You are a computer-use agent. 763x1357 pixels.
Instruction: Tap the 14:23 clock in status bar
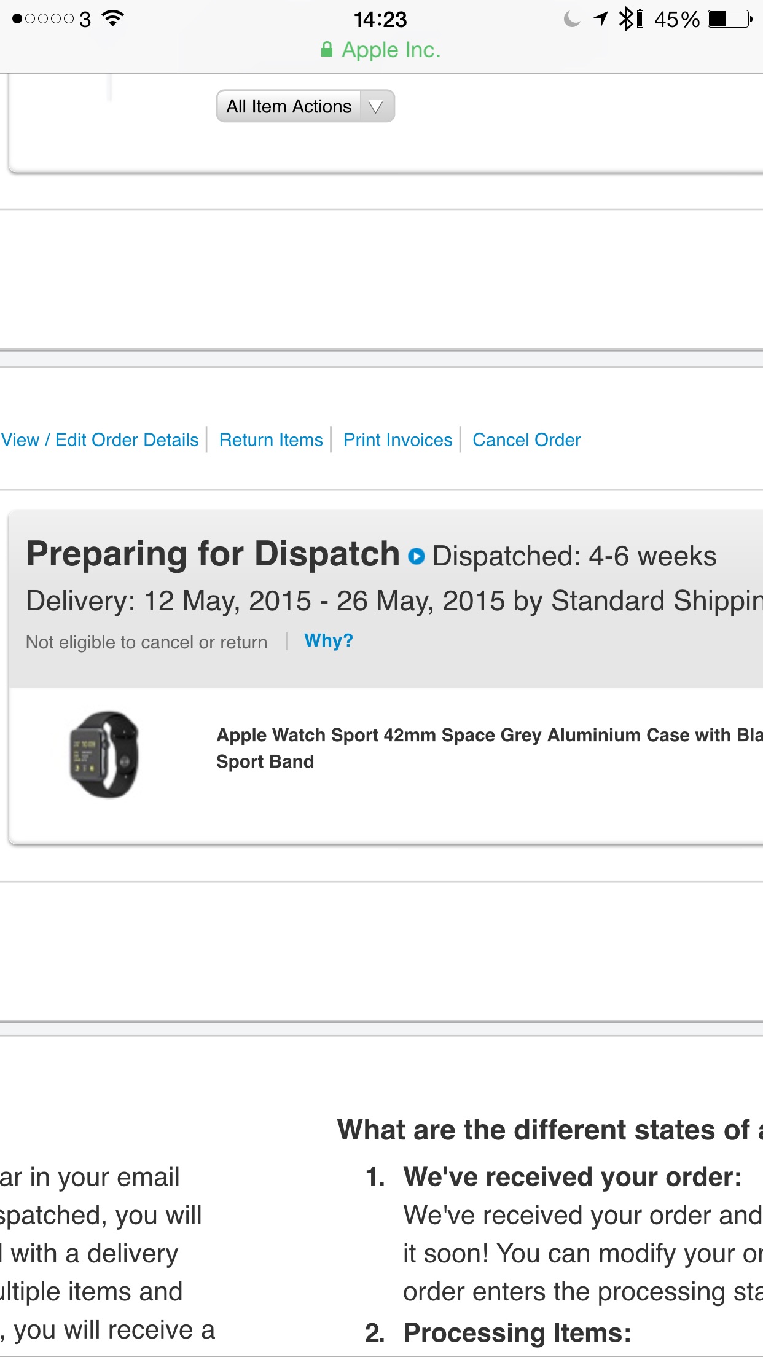click(380, 19)
